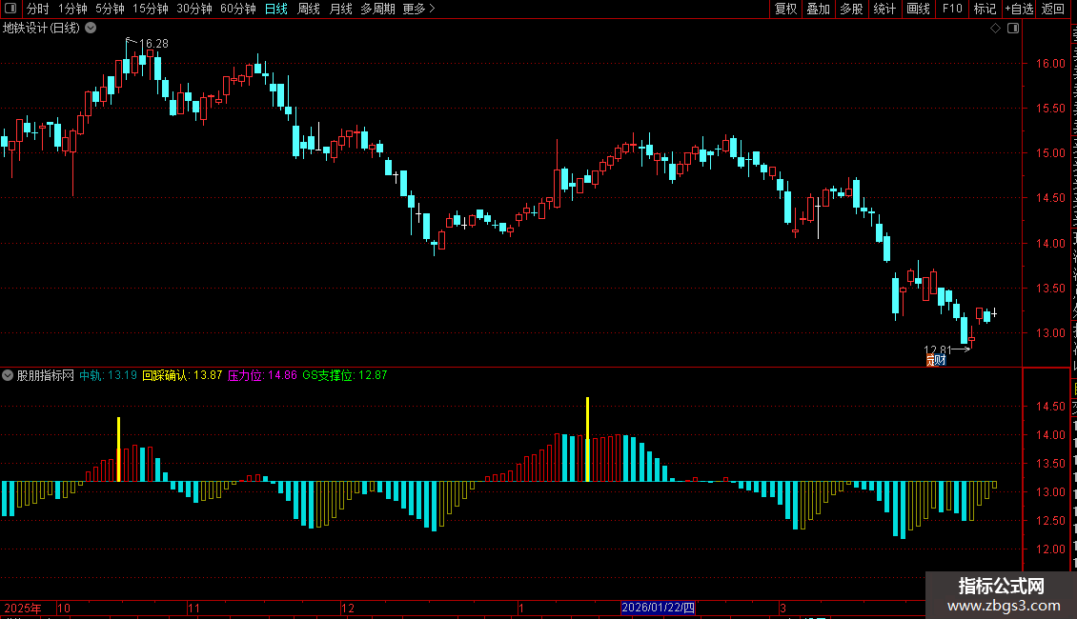Click the 12.00 label on indicator axis
The width and height of the screenshot is (1077, 619).
1050,549
